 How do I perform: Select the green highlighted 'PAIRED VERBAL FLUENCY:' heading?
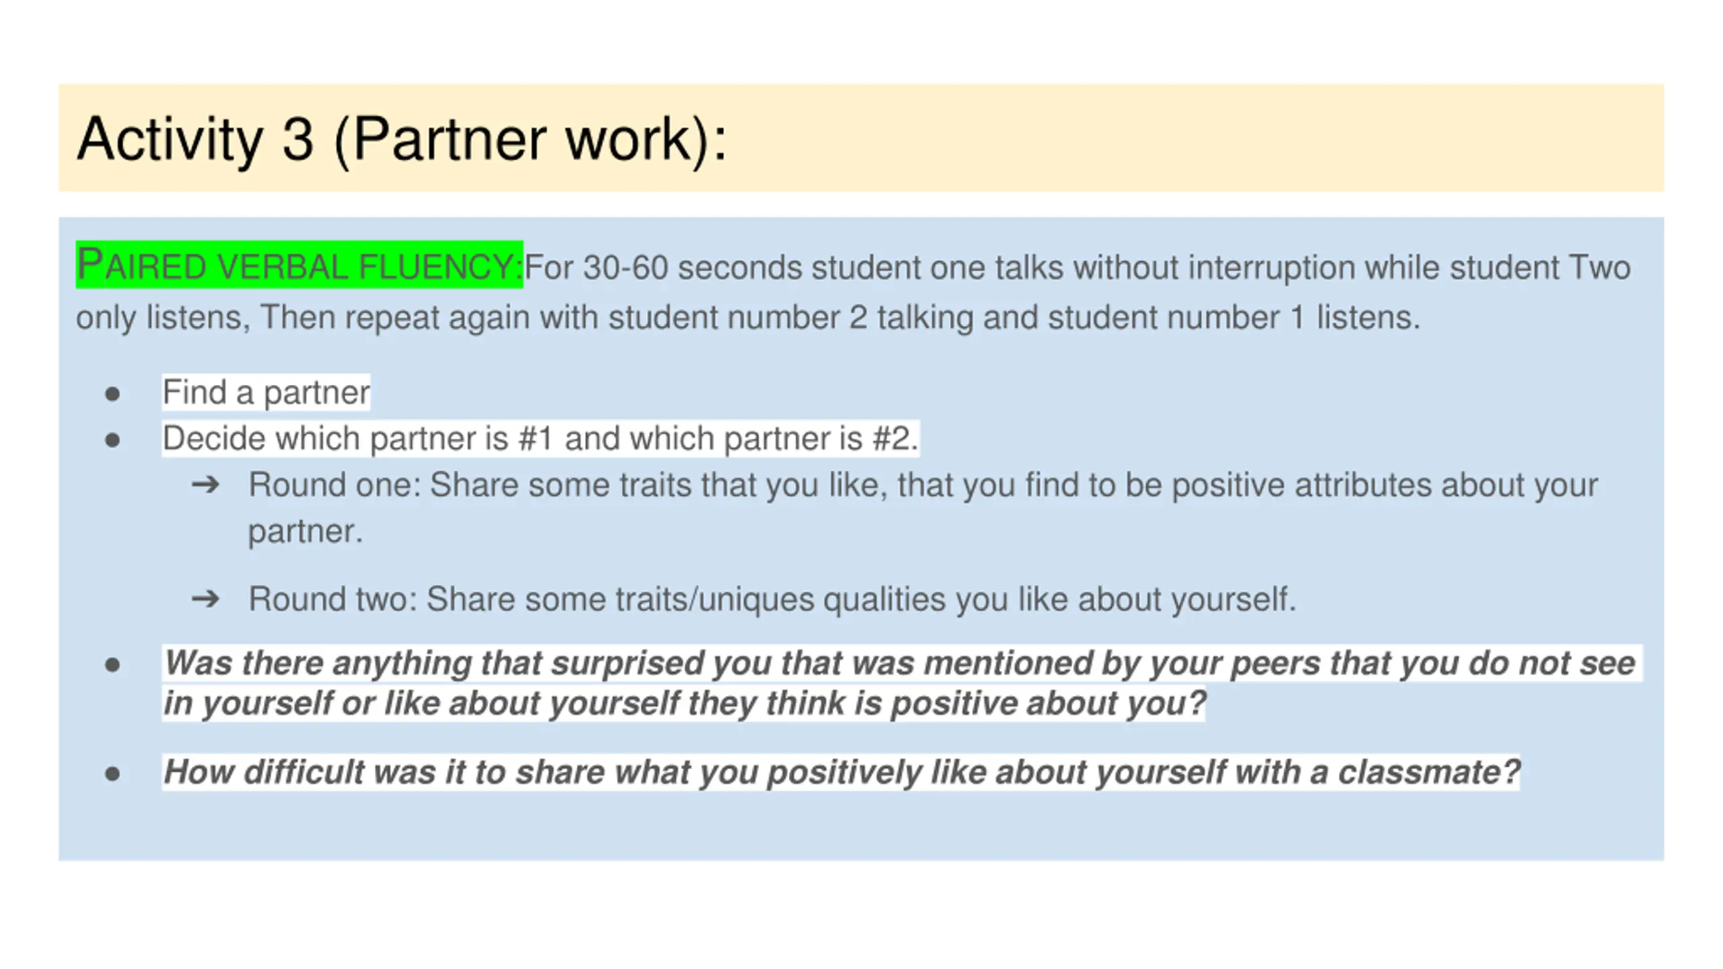tap(300, 264)
